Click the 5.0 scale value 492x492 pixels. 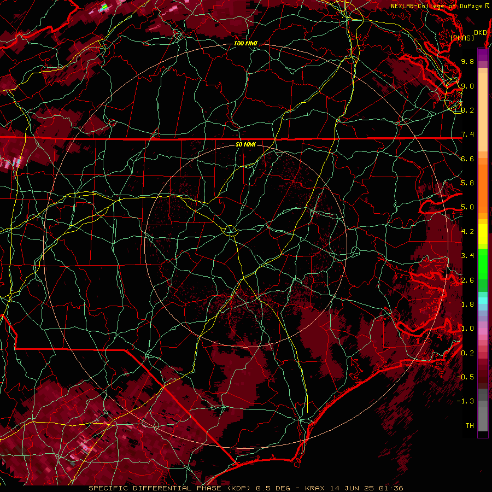pyautogui.click(x=467, y=207)
